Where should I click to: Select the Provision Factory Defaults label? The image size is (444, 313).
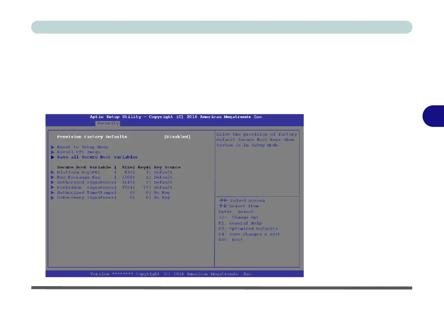pos(92,137)
